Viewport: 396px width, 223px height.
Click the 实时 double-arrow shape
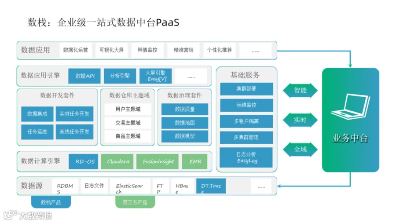point(300,120)
